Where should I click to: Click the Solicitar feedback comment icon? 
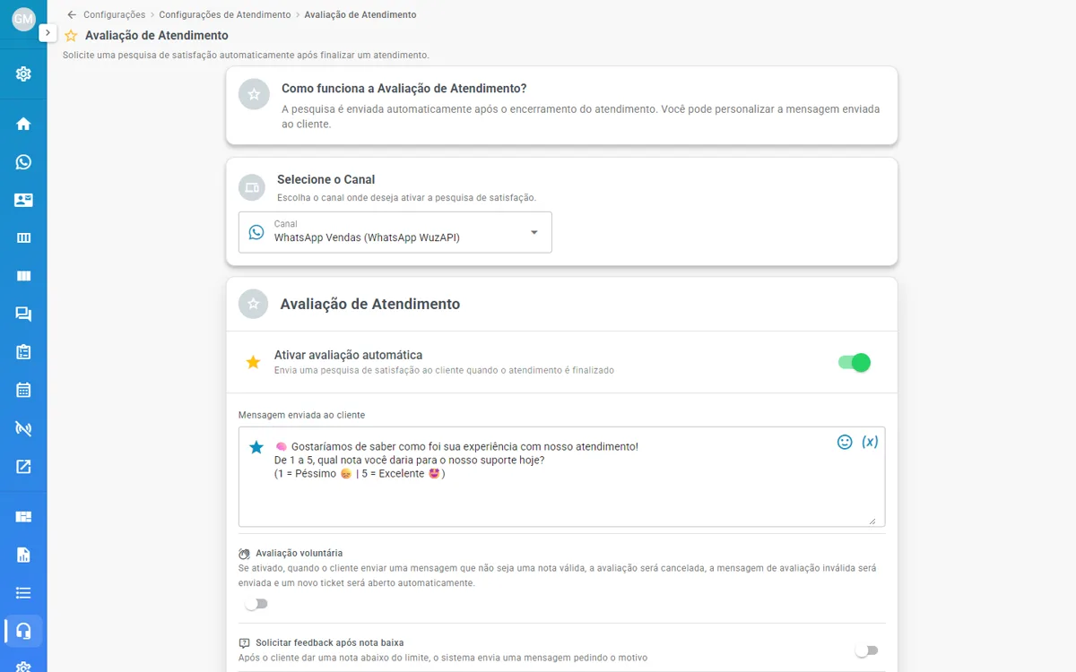pos(244,643)
